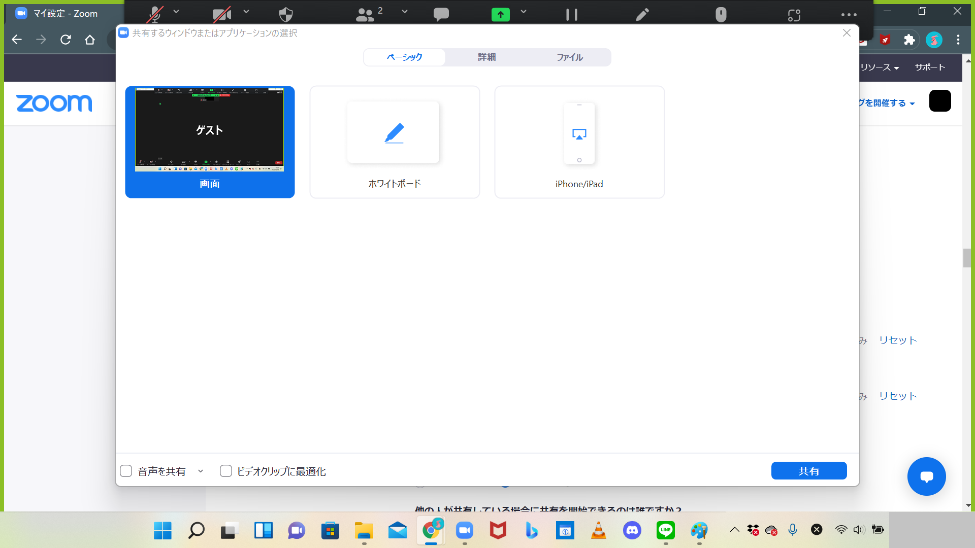Open the Discord icon in taskbar
The width and height of the screenshot is (975, 548).
click(632, 531)
